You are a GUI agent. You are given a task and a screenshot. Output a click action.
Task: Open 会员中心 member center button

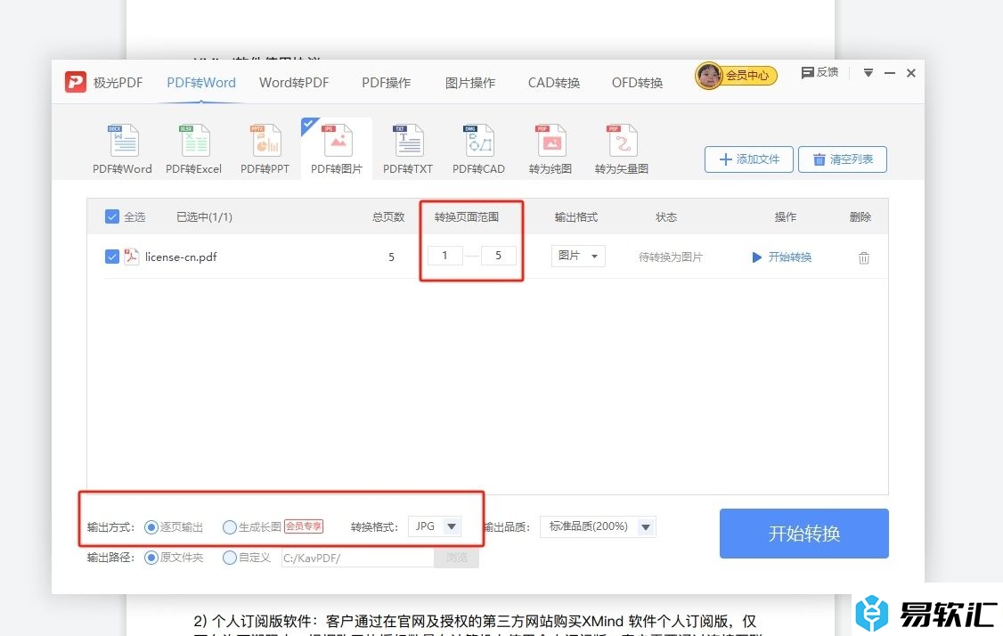(x=746, y=76)
